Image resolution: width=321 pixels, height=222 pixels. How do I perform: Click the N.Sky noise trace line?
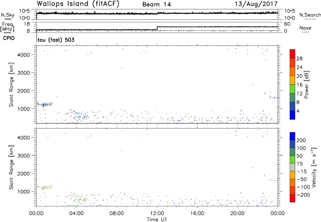click(157, 13)
